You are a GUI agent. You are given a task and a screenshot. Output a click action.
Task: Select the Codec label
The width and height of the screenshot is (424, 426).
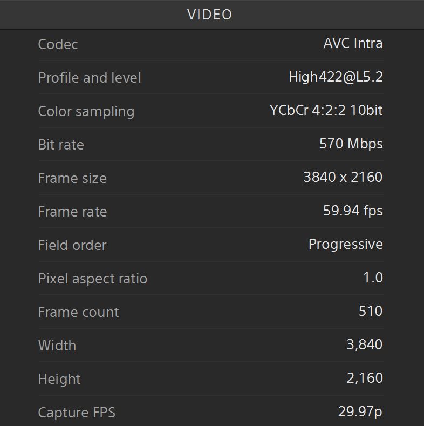click(x=58, y=44)
